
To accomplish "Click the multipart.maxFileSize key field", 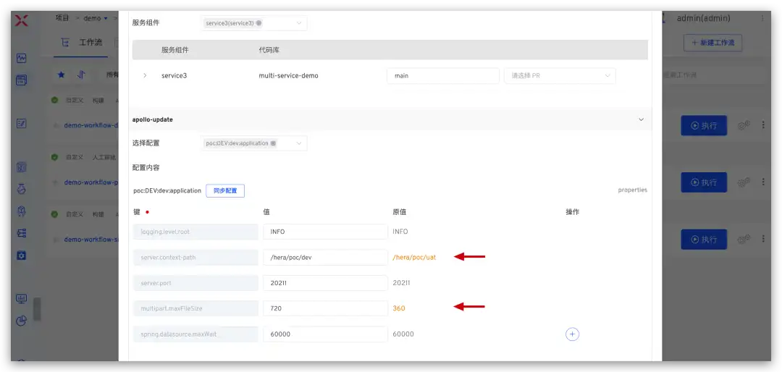I will pyautogui.click(x=195, y=308).
